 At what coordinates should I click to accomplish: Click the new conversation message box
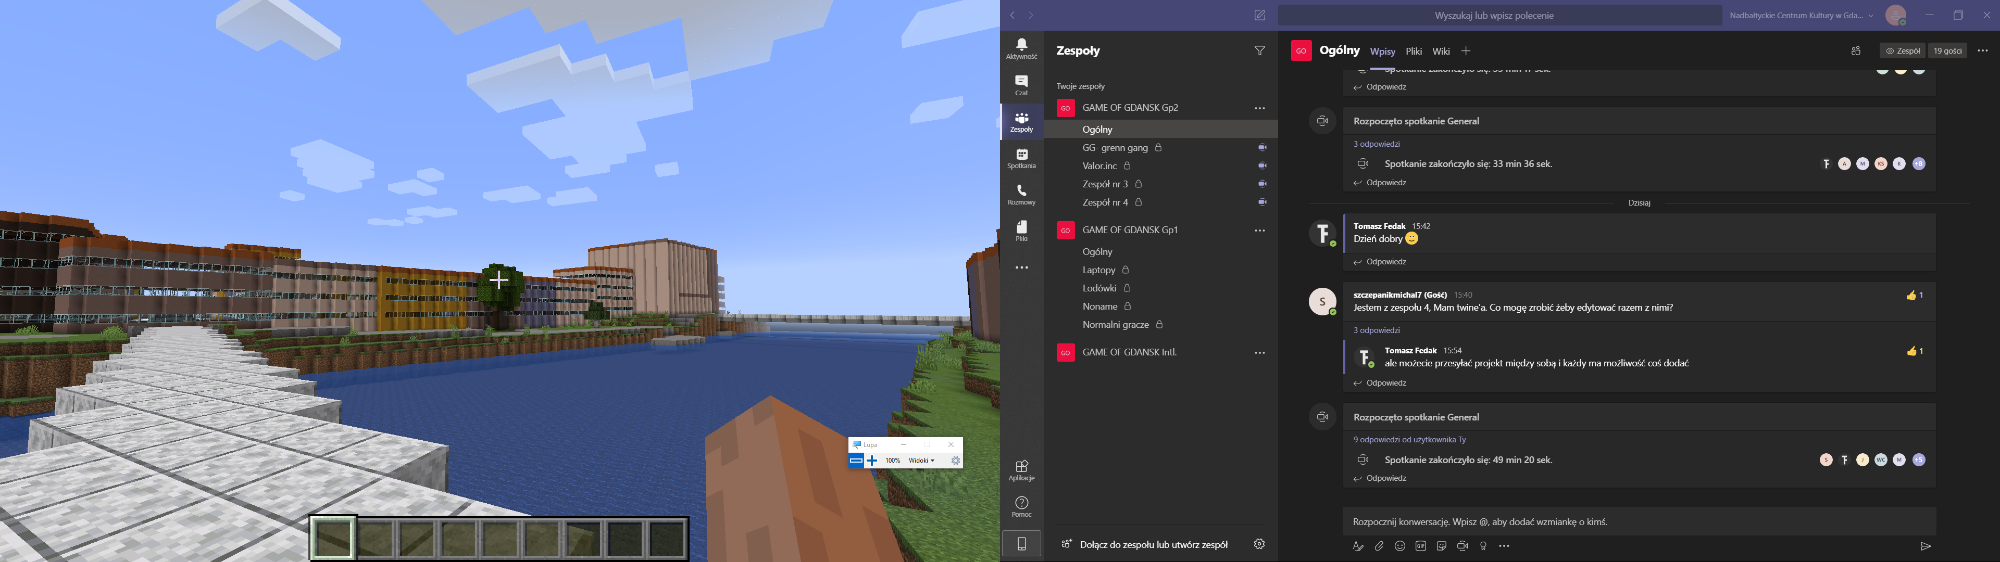pos(1640,521)
